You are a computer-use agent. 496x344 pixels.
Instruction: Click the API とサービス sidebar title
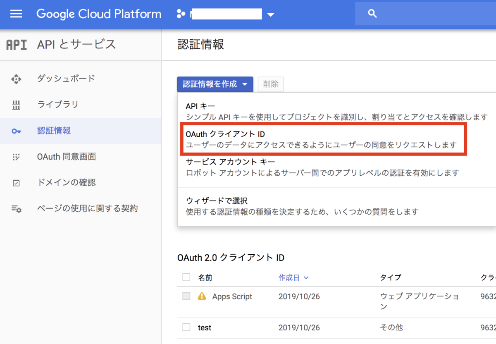click(76, 44)
